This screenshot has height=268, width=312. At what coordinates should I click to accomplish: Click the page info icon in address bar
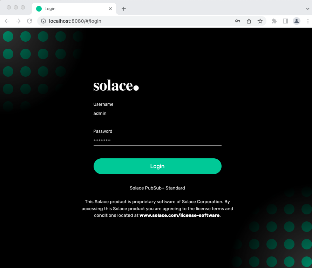43,21
